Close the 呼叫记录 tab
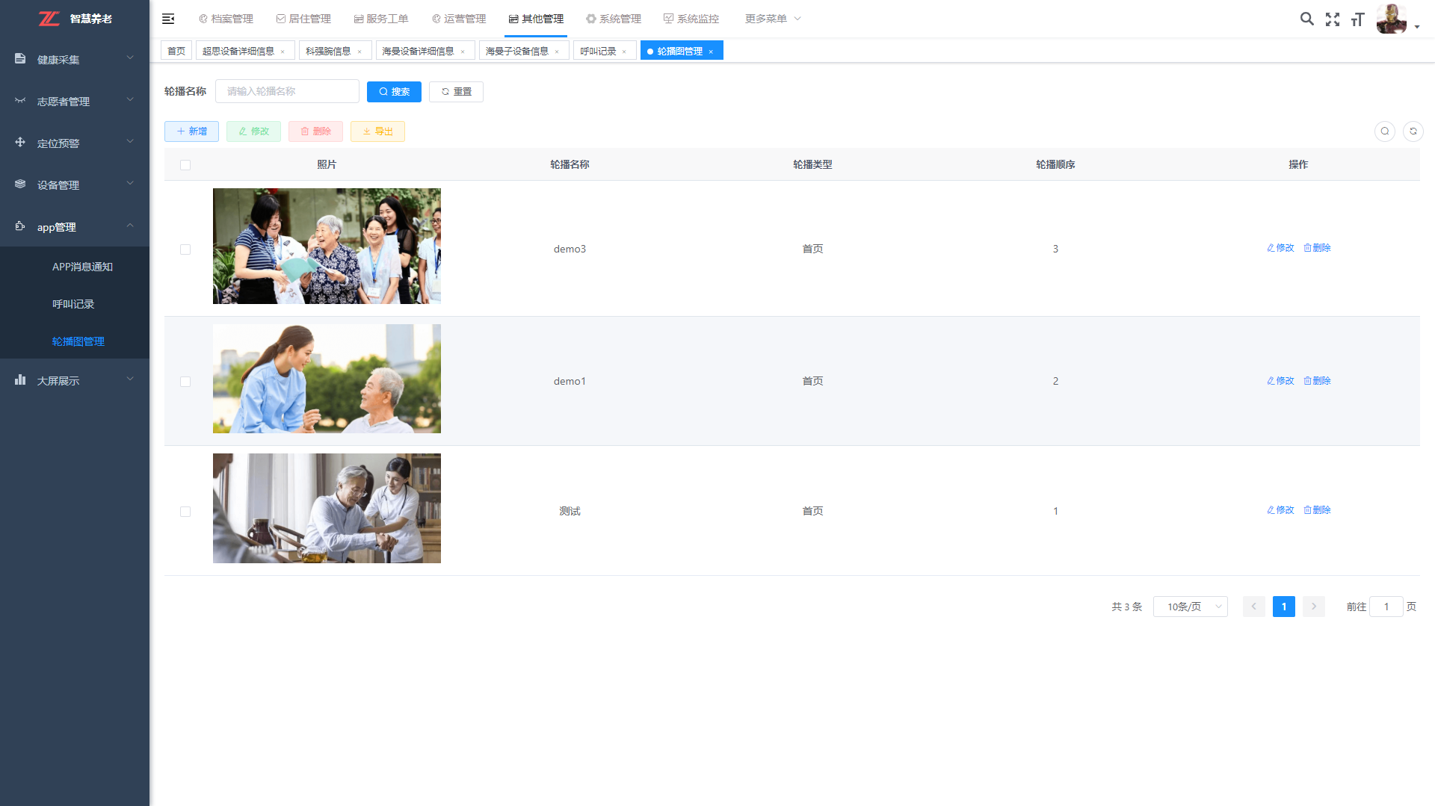Viewport: 1435px width, 806px height. (624, 52)
